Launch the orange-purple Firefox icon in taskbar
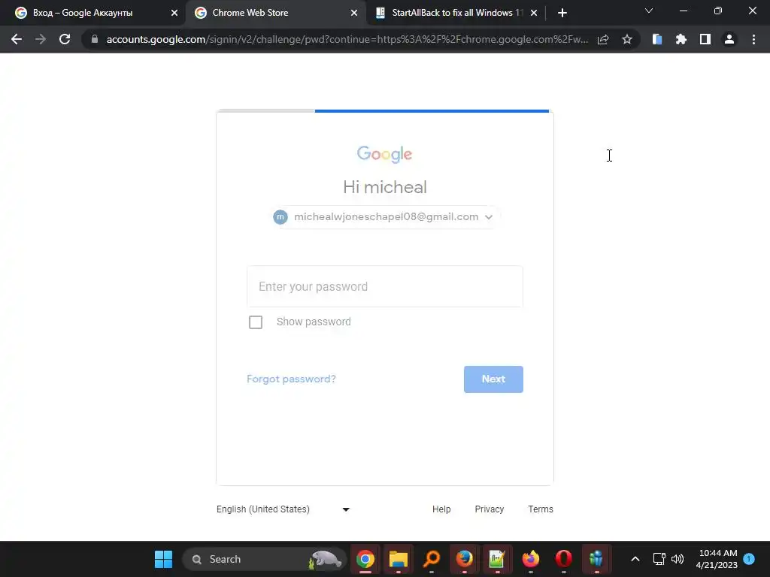The width and height of the screenshot is (770, 577). point(530,559)
